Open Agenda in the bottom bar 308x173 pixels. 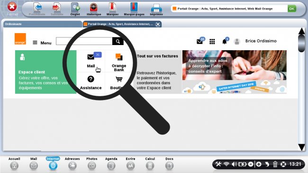[x=111, y=164]
